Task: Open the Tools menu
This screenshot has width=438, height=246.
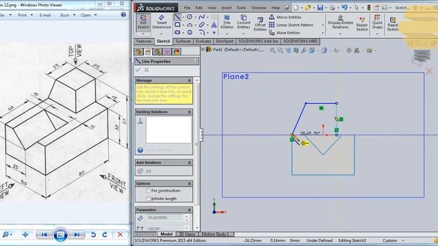Action: click(242, 8)
